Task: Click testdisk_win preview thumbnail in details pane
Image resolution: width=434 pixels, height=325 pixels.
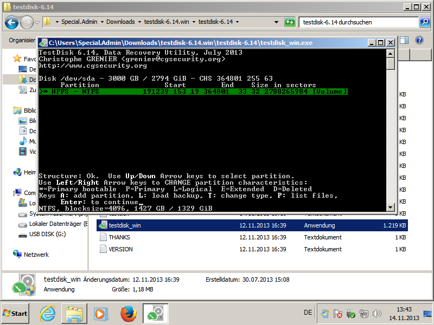Action: (24, 285)
